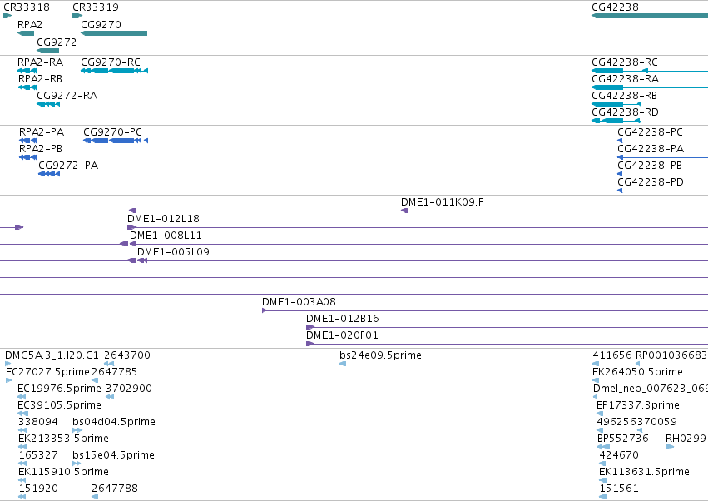The width and height of the screenshot is (708, 501).
Task: Click the CG9270-PC protein glyph
Action: tap(116, 141)
